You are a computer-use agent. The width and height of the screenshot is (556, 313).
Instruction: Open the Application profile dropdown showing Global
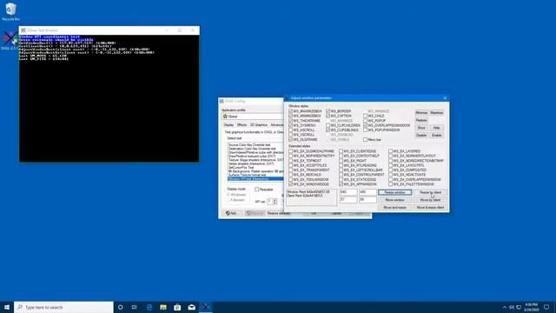[253, 117]
